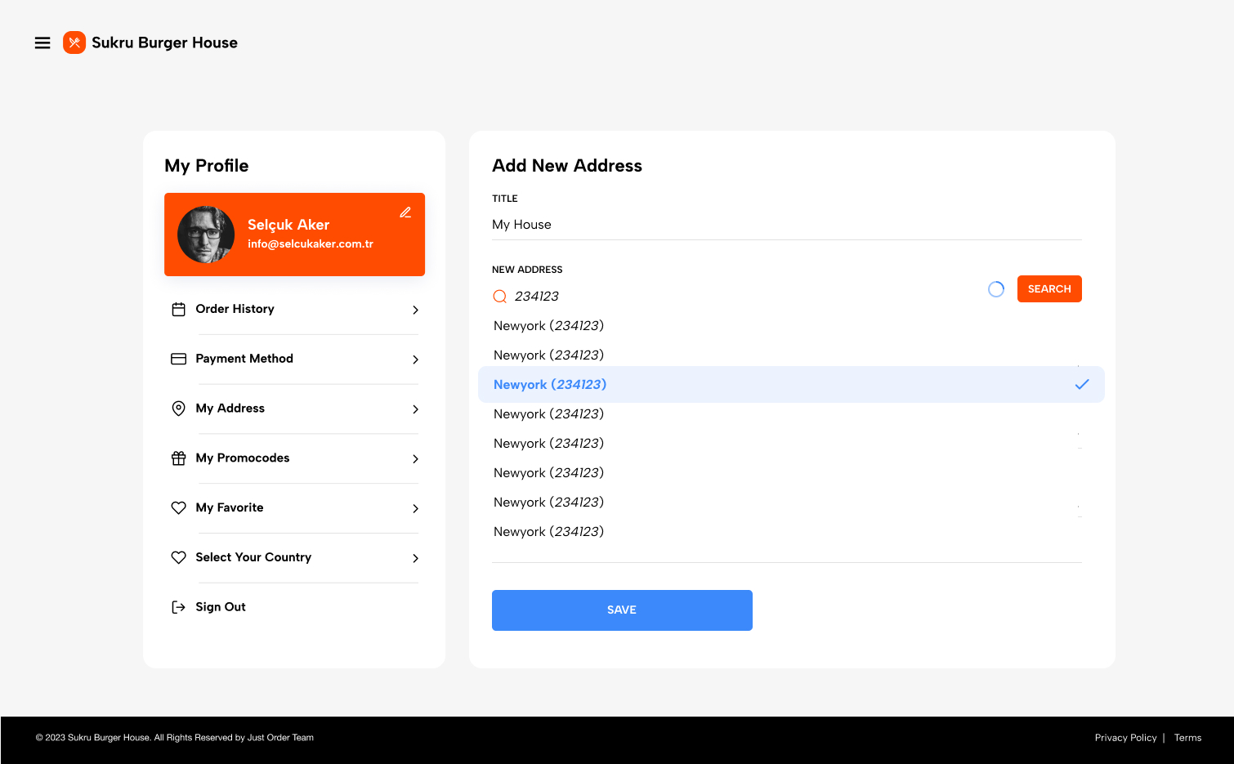The width and height of the screenshot is (1234, 764).
Task: Click the heart icon beside My Favorite
Action: tap(178, 508)
